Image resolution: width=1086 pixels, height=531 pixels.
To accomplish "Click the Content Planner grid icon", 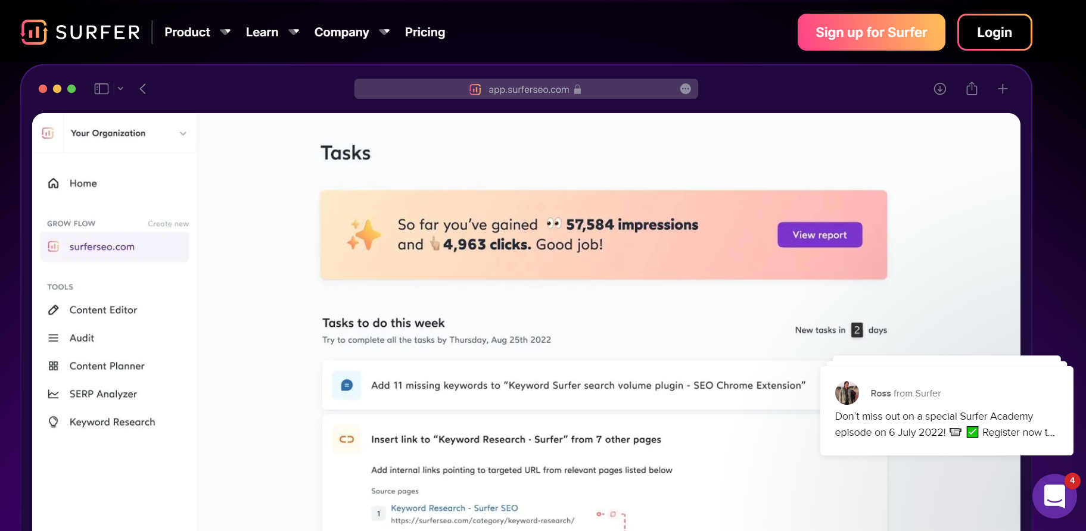I will pos(54,366).
